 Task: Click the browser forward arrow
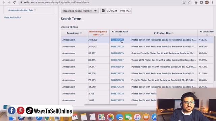(9, 2)
